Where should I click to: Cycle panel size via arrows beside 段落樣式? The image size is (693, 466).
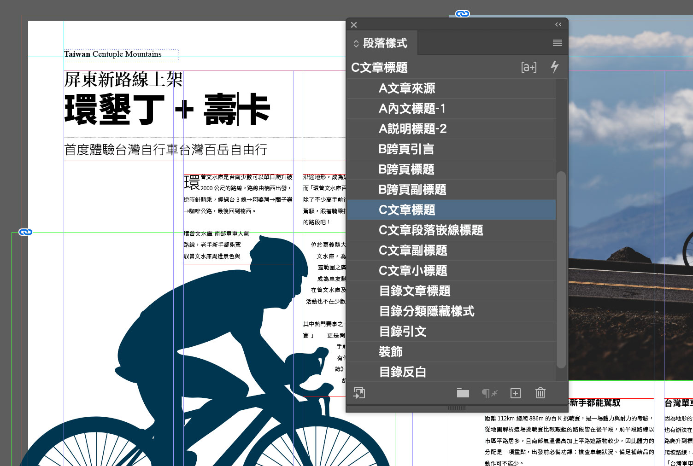(356, 44)
